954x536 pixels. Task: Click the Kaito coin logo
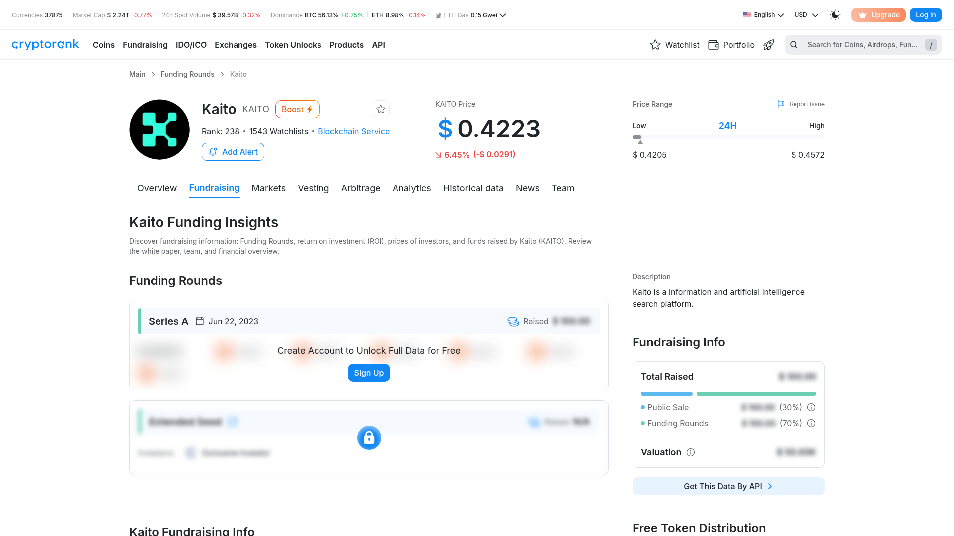click(159, 130)
